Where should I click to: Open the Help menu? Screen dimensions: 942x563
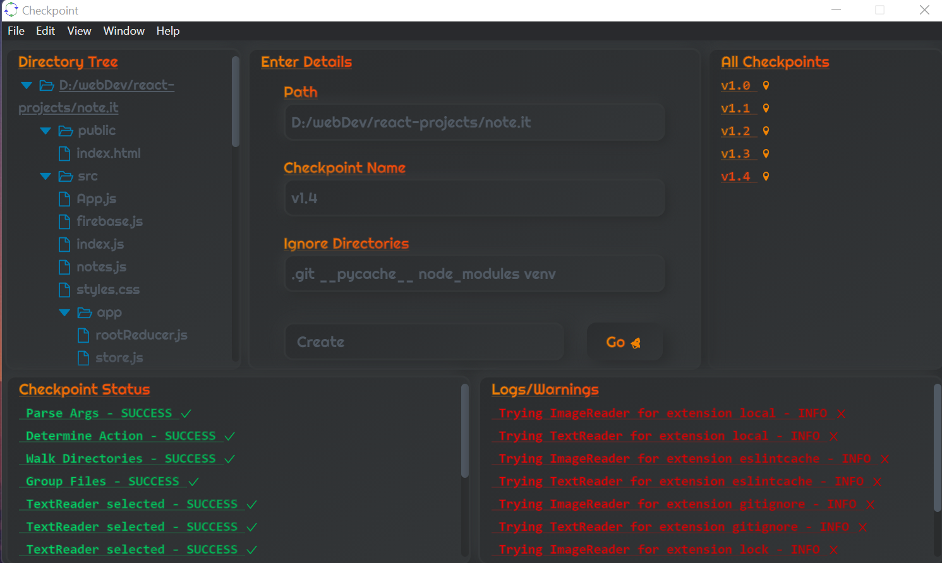coord(168,31)
